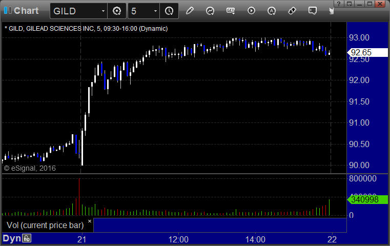The height and width of the screenshot is (246, 390).
Task: Click the current price marker 92.65
Action: click(367, 52)
